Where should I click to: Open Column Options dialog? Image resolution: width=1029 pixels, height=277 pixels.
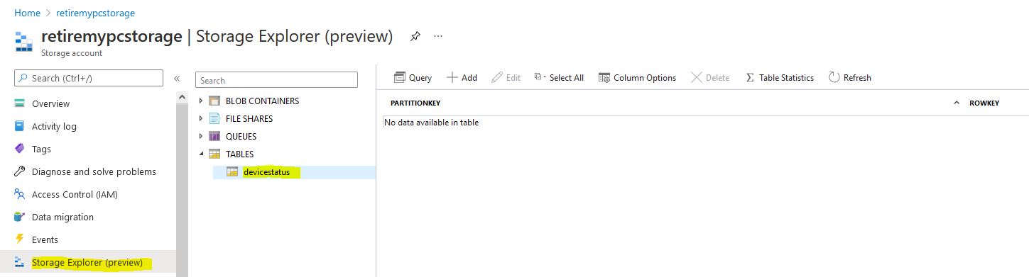(637, 78)
